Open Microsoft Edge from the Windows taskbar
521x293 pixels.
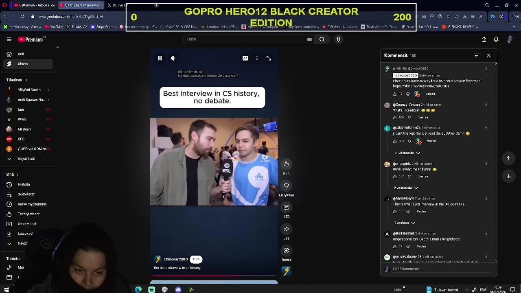pos(138,290)
